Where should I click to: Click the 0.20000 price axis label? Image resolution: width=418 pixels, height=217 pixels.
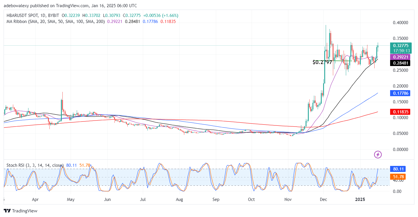pos(401,86)
